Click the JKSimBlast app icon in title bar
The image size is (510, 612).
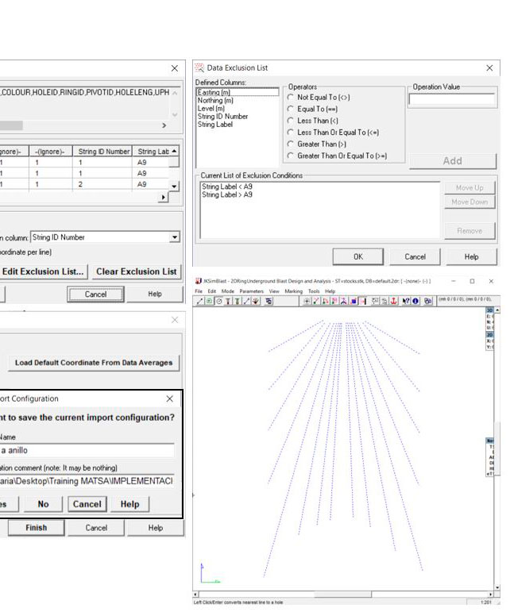click(199, 281)
